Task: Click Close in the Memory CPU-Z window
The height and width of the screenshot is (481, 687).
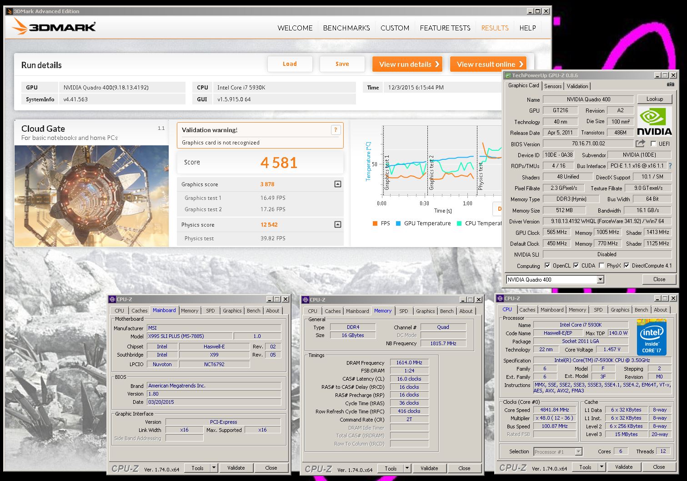Action: 464,468
